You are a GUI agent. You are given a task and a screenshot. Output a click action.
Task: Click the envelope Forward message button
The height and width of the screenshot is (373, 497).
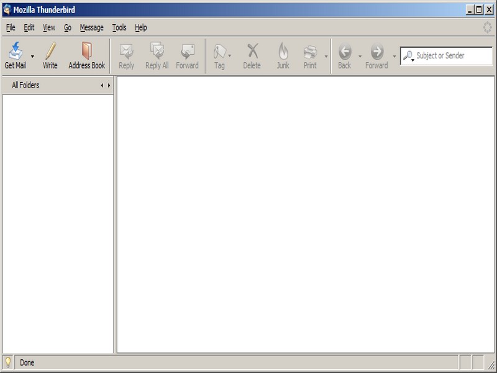187,56
